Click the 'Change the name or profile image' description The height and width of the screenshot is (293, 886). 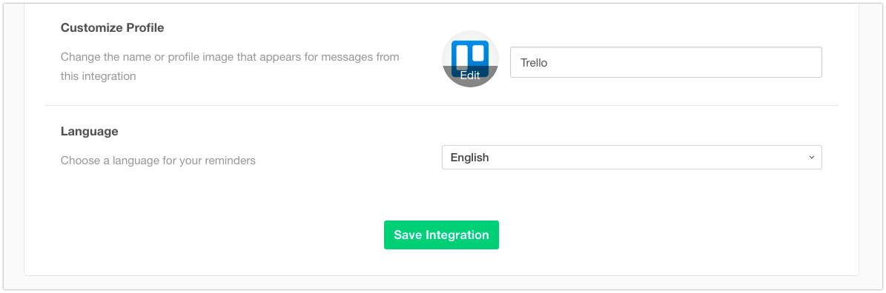[230, 67]
